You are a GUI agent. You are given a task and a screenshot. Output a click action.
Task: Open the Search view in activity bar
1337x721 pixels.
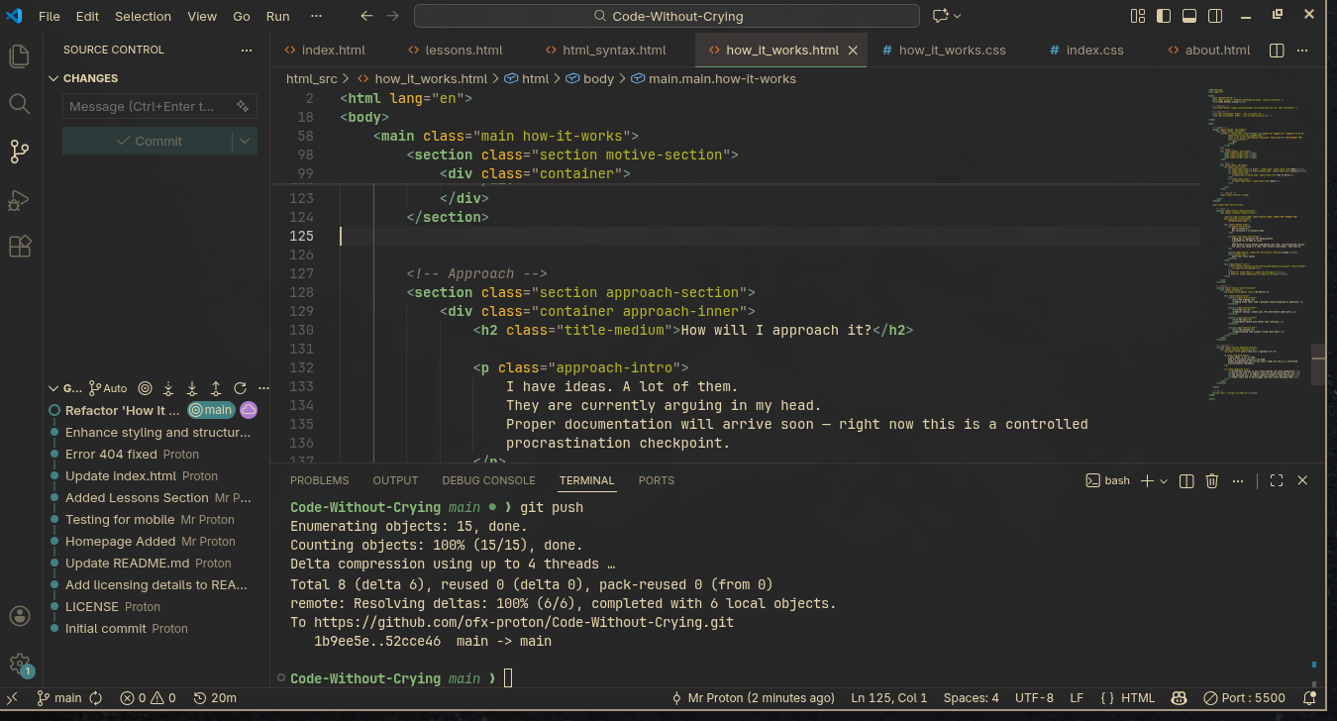20,104
